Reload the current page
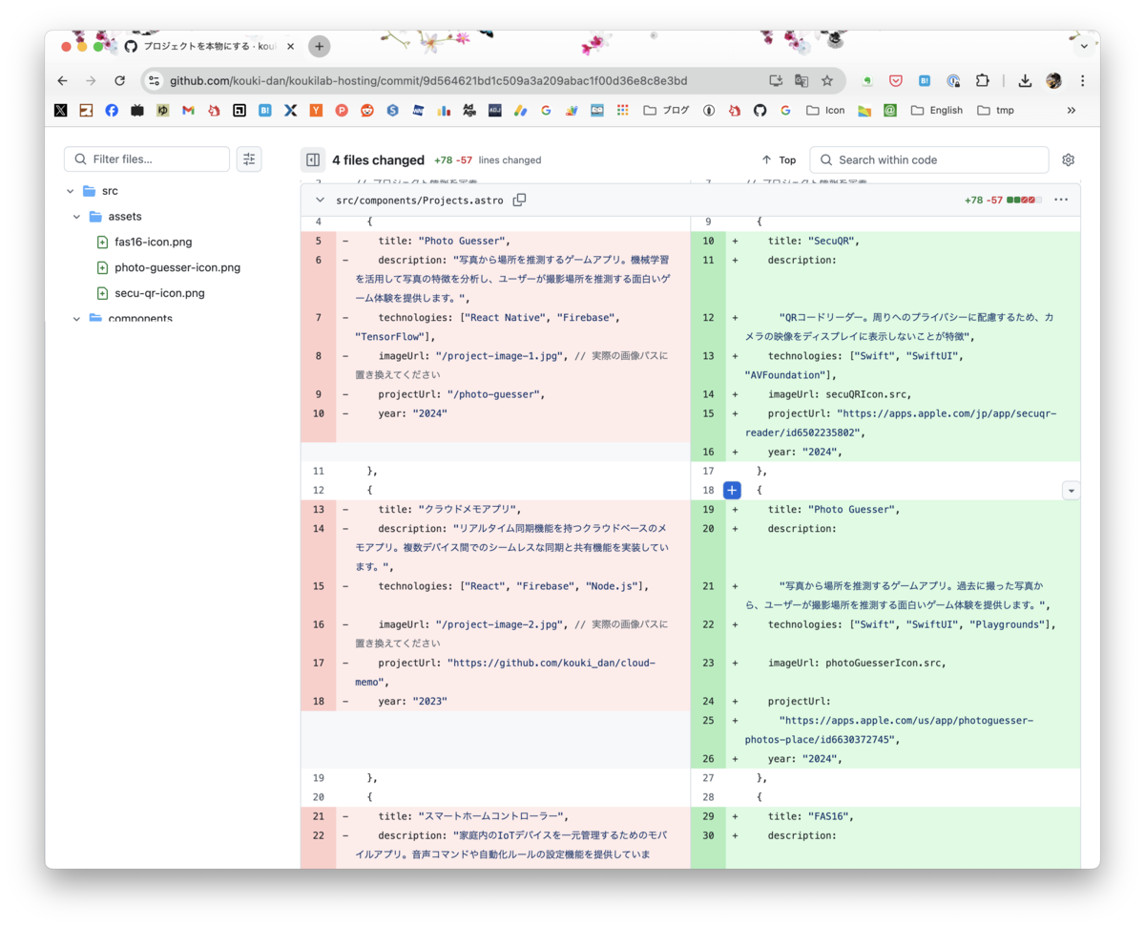 tap(119, 81)
